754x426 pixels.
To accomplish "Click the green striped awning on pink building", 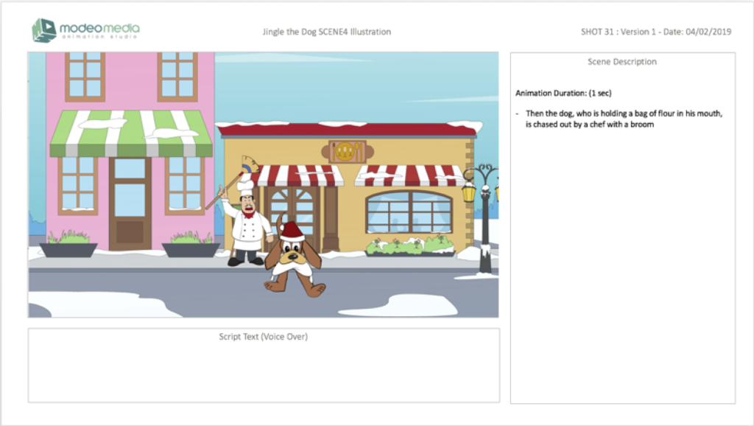I will [131, 133].
